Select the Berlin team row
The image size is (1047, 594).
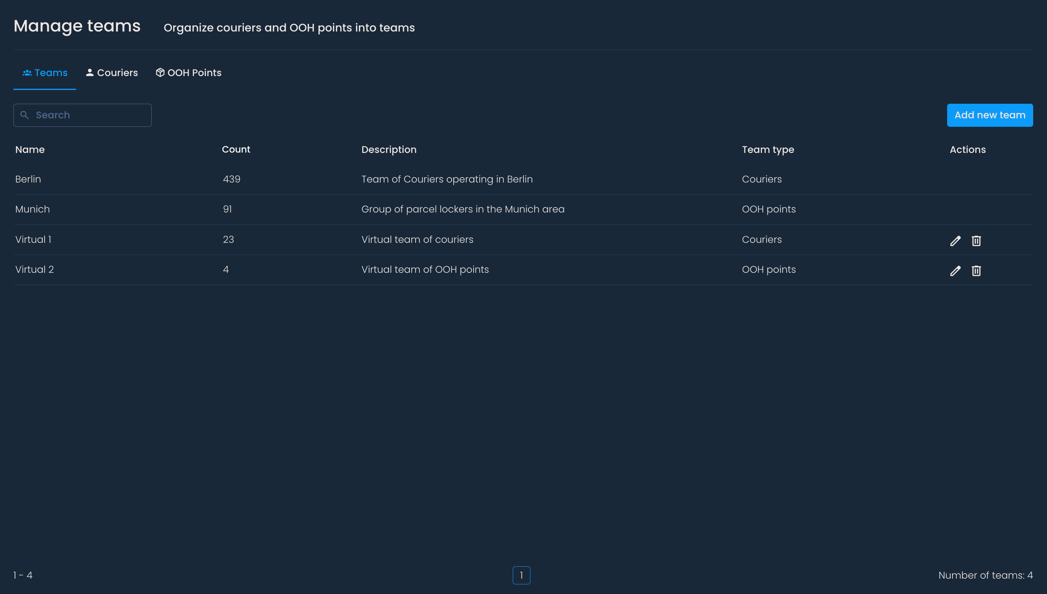coord(28,179)
